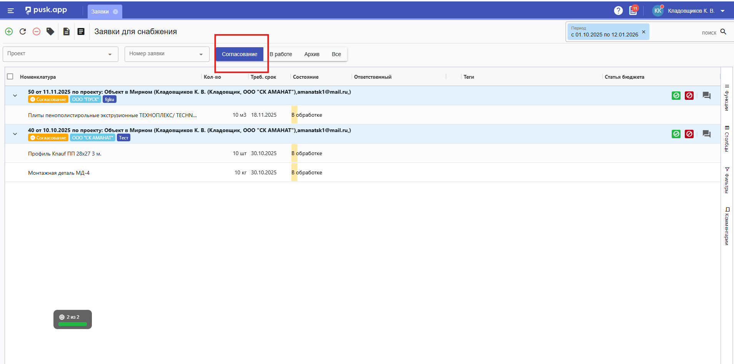Expand the Проект dropdown

(x=60, y=54)
